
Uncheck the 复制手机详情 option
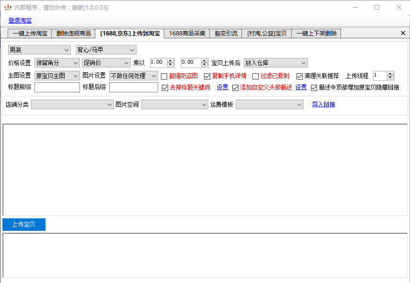coord(207,76)
